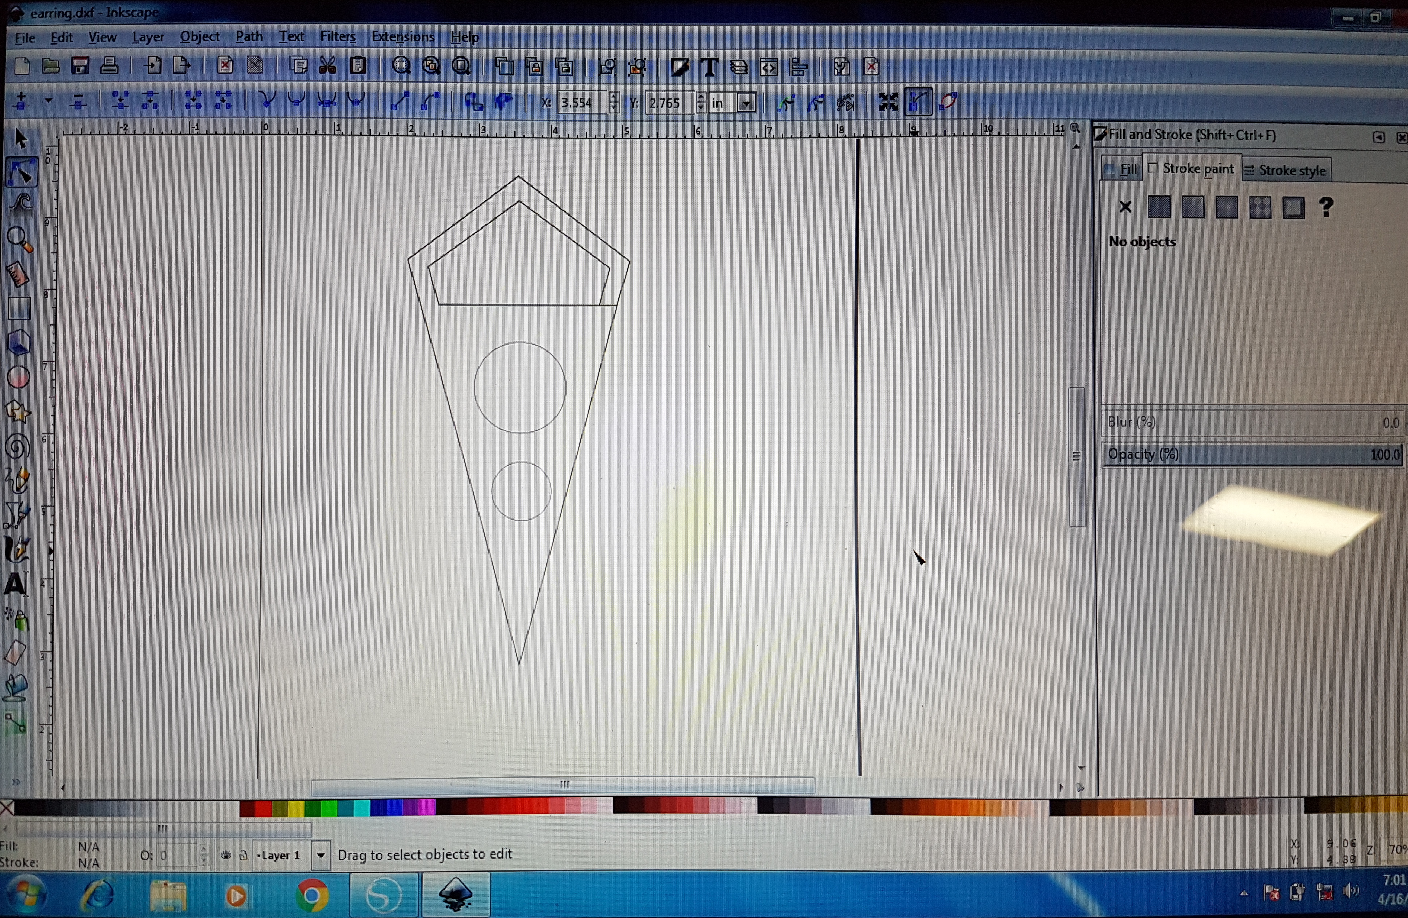Screen dimensions: 1408x918
Task: Select the Measure ruler tool
Action: (18, 274)
